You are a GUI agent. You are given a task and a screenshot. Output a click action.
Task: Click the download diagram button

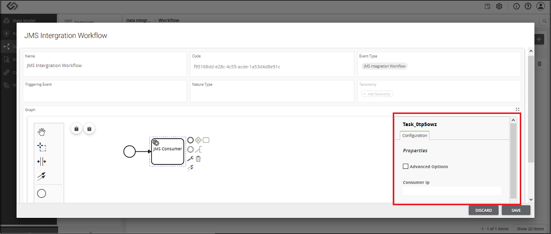[89, 129]
